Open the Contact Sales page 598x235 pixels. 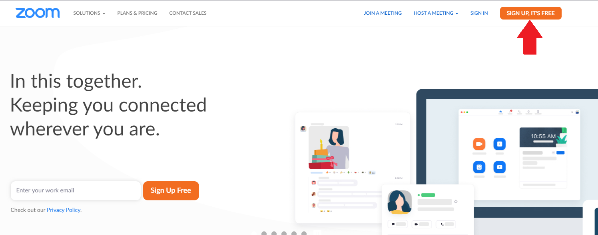188,13
